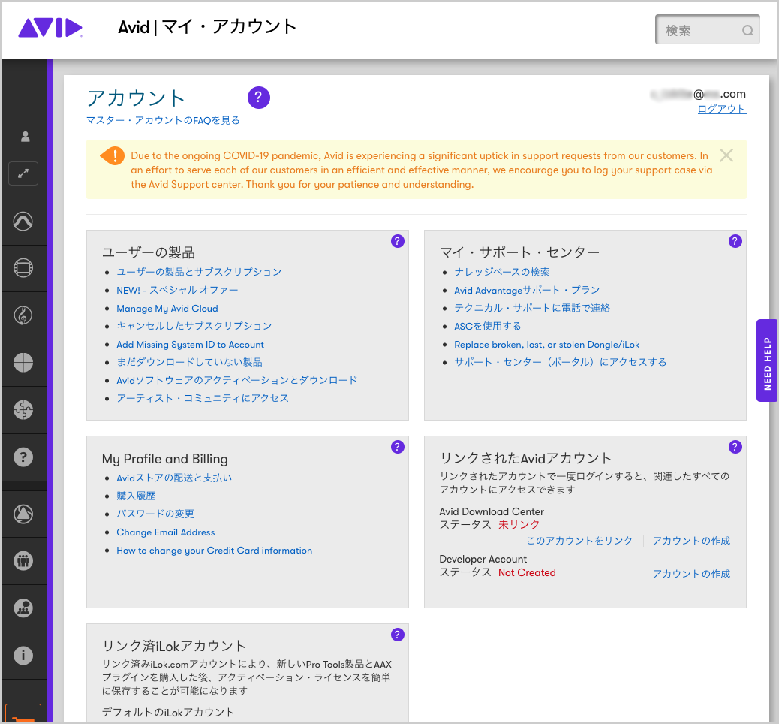The height and width of the screenshot is (724, 779).
Task: Open ナレッジベースの検索 link
Action: coord(502,272)
